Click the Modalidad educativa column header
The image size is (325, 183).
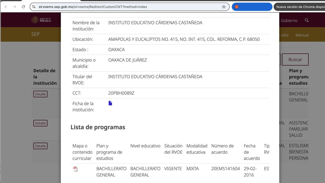pos(197,149)
